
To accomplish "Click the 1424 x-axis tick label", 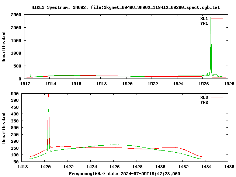I will [91, 167].
